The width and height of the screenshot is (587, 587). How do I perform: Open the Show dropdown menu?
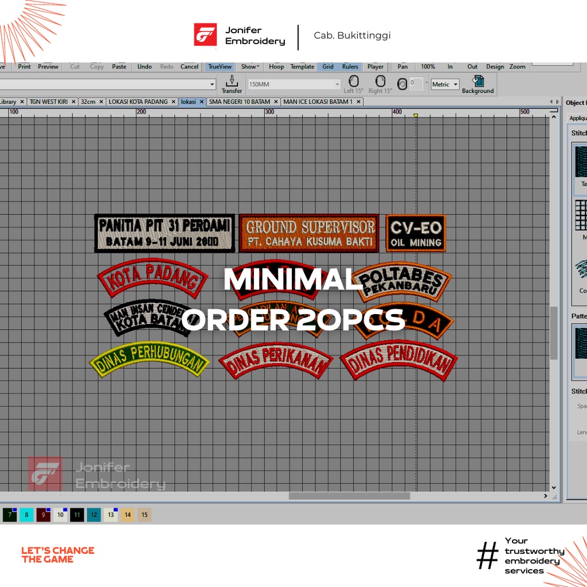(250, 66)
